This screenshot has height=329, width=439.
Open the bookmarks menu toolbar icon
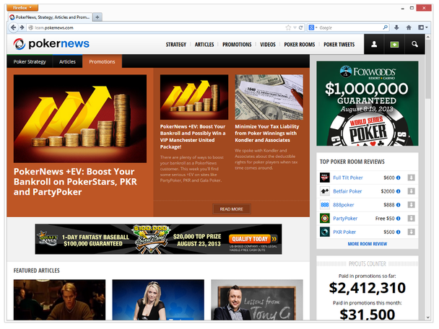tap(421, 27)
